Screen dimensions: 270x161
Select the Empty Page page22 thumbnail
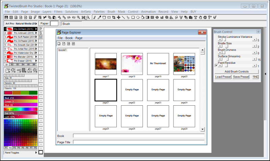coord(132,90)
